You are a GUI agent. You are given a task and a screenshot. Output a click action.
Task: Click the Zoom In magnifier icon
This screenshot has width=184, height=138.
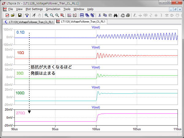pos(47,15)
